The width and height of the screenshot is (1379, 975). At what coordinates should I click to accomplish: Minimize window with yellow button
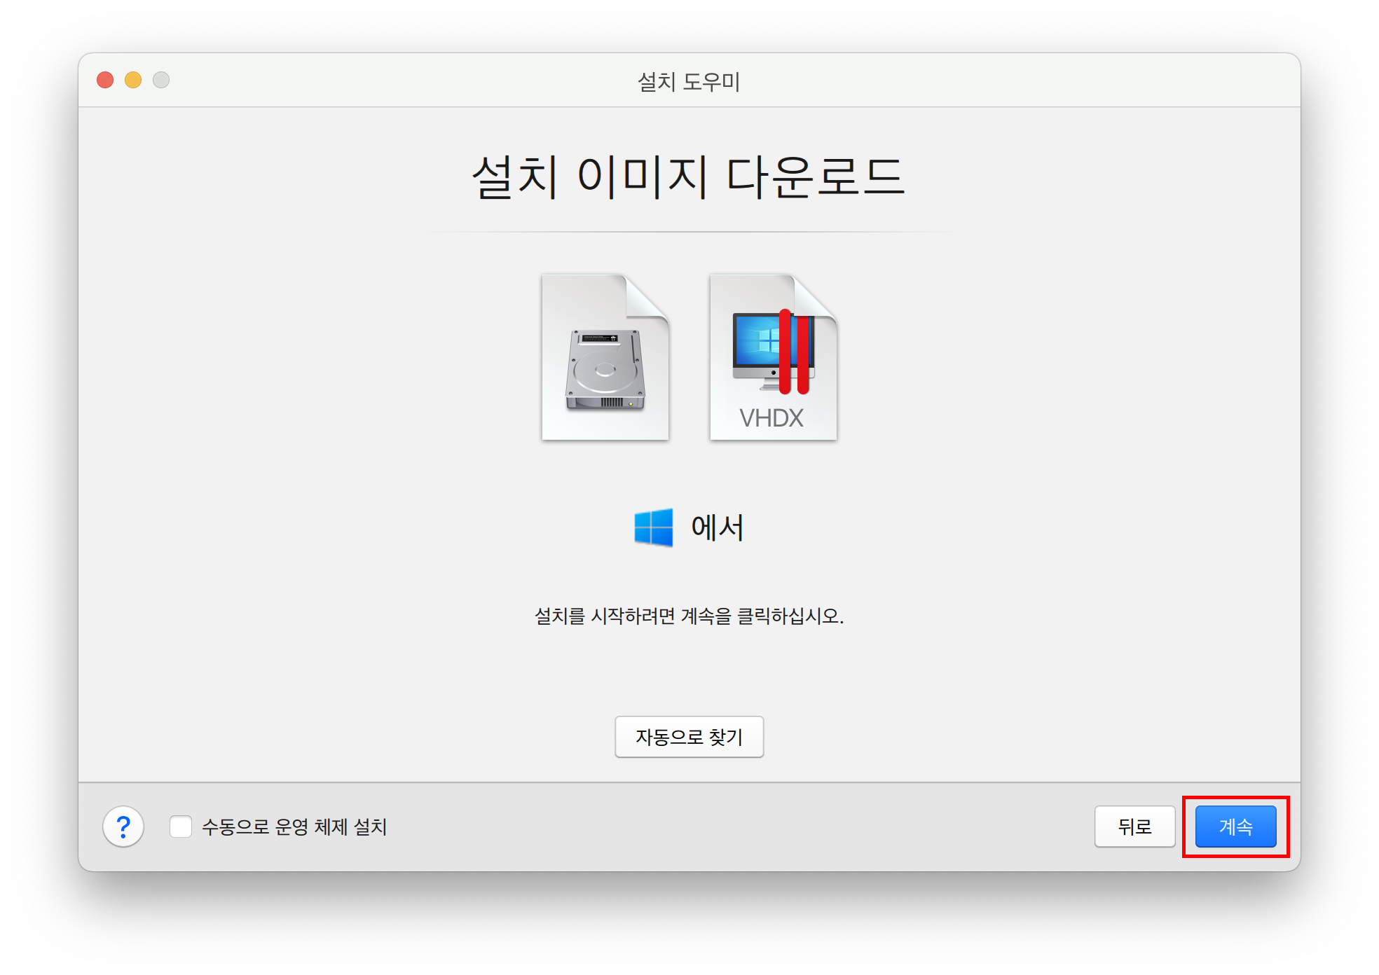(133, 80)
